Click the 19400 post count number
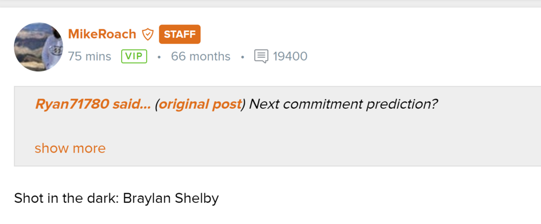The height and width of the screenshot is (224, 541). pos(290,56)
